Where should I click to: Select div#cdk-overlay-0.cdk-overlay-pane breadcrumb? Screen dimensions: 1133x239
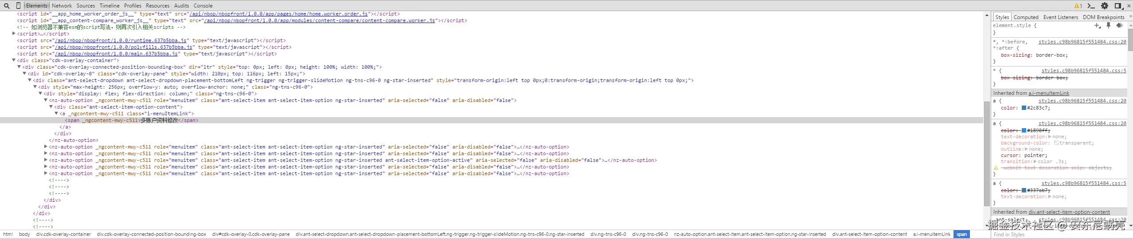pyautogui.click(x=251, y=234)
